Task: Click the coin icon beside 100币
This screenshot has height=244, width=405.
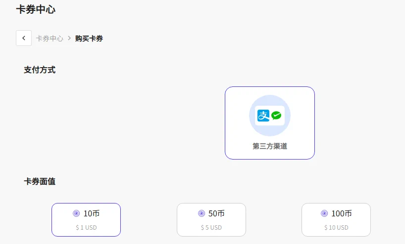Action: pos(324,213)
